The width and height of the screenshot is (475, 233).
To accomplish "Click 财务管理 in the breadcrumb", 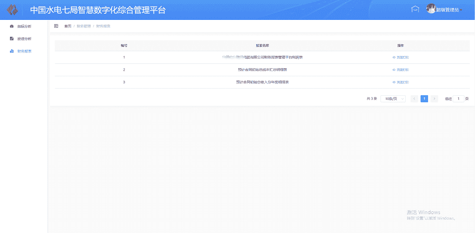I will coord(84,26).
